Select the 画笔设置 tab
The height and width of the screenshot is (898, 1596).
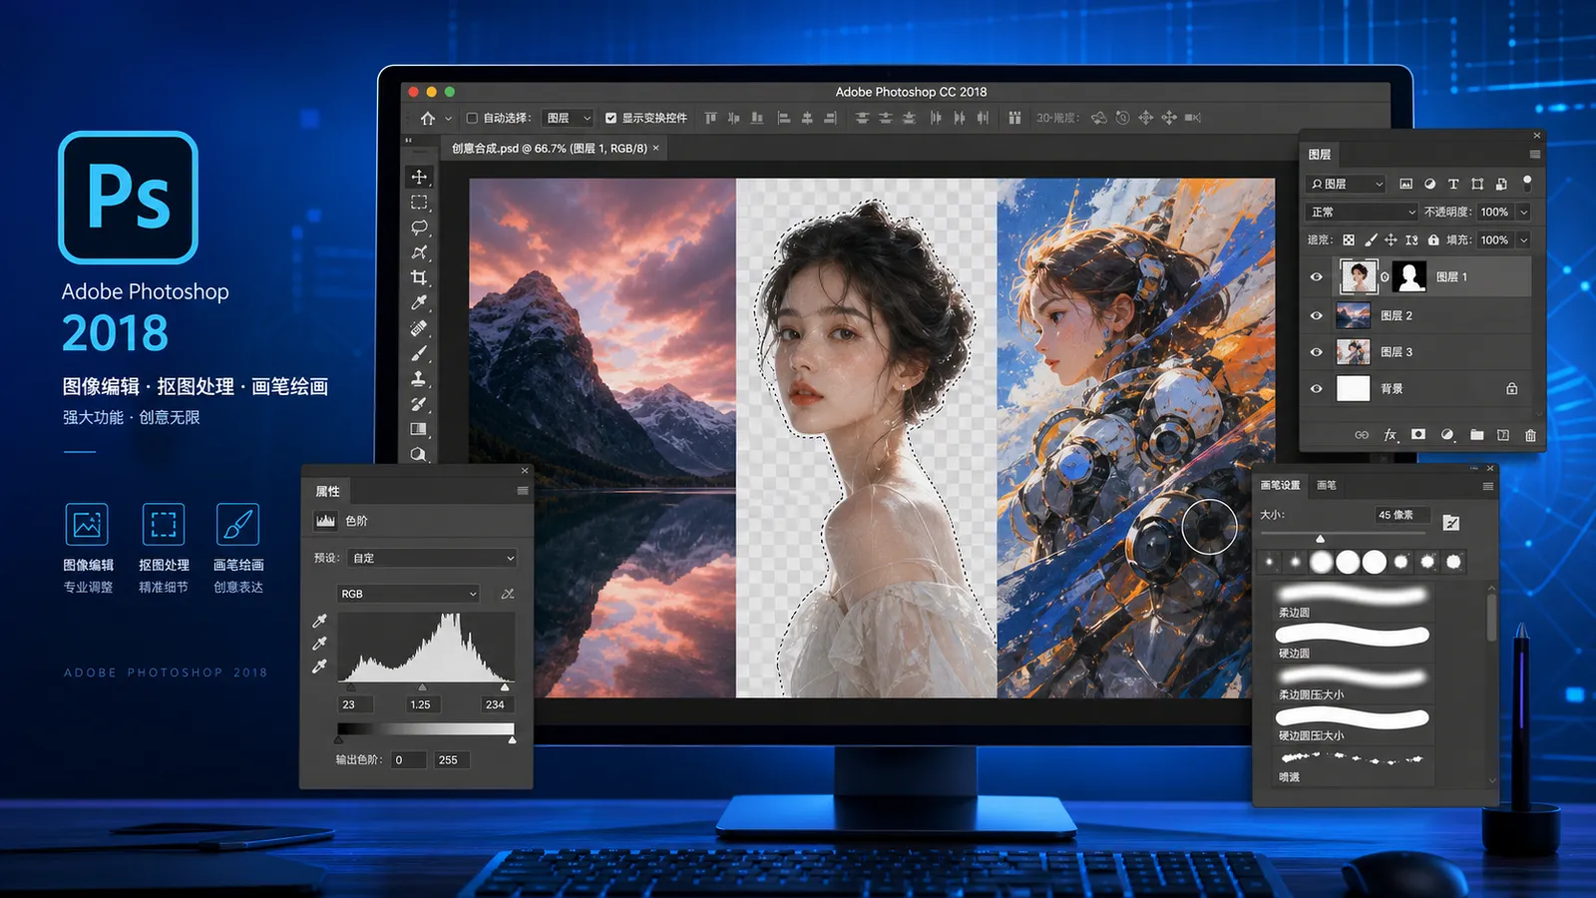(x=1280, y=485)
